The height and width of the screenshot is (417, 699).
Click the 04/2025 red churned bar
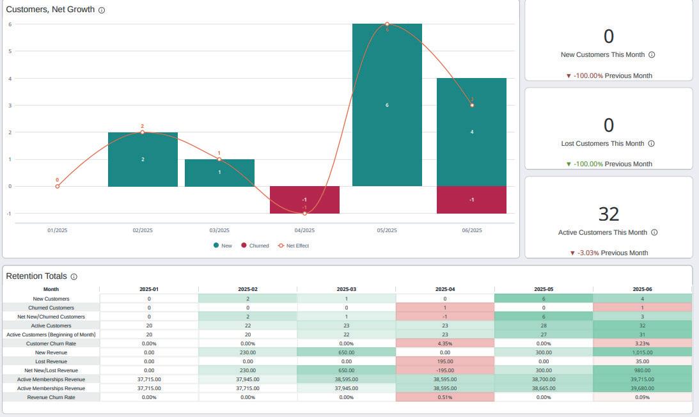304,200
